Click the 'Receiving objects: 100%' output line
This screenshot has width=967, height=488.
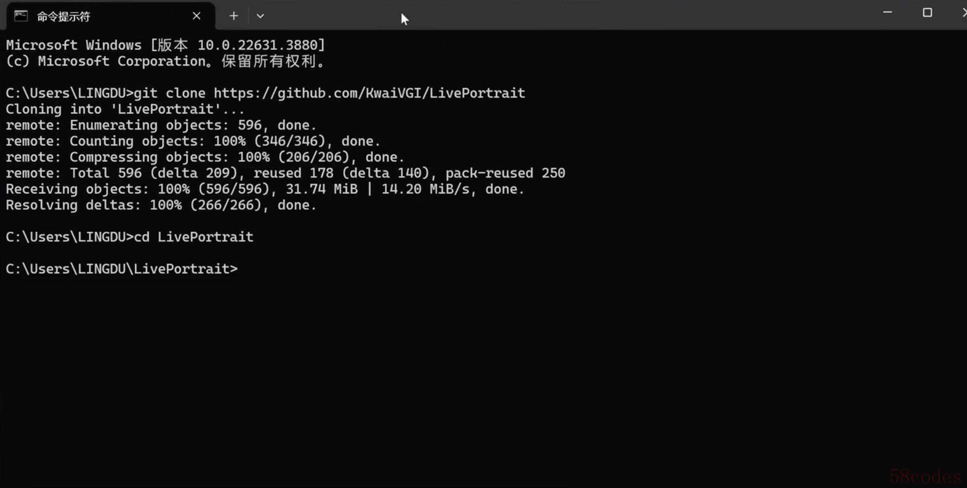tap(265, 189)
